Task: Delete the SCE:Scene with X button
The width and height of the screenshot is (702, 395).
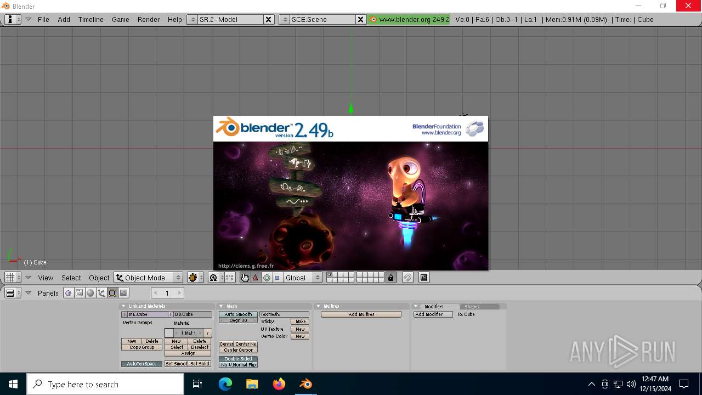Action: pos(361,19)
